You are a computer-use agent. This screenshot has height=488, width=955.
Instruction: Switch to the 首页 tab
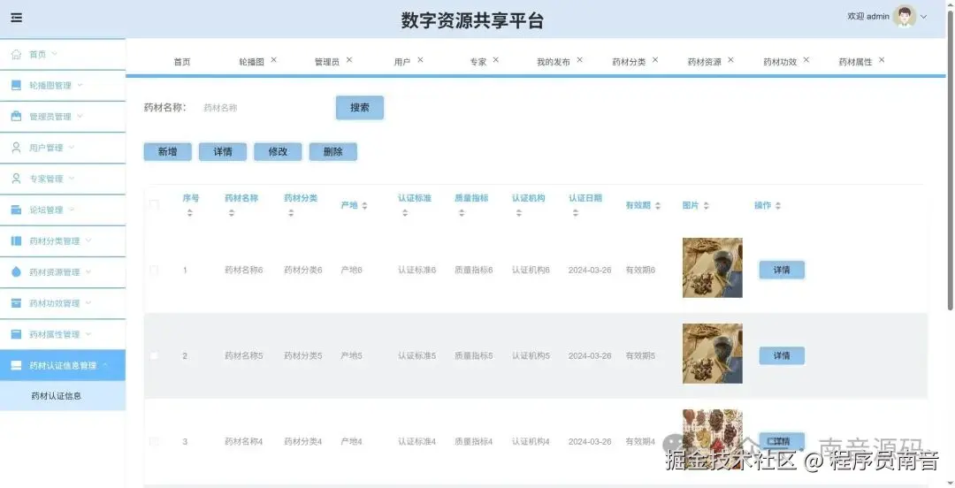click(182, 62)
